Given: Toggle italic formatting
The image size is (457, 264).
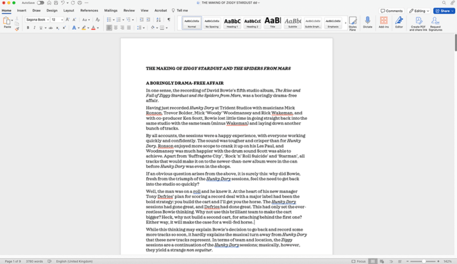Looking at the screenshot, I should coord(35,28).
